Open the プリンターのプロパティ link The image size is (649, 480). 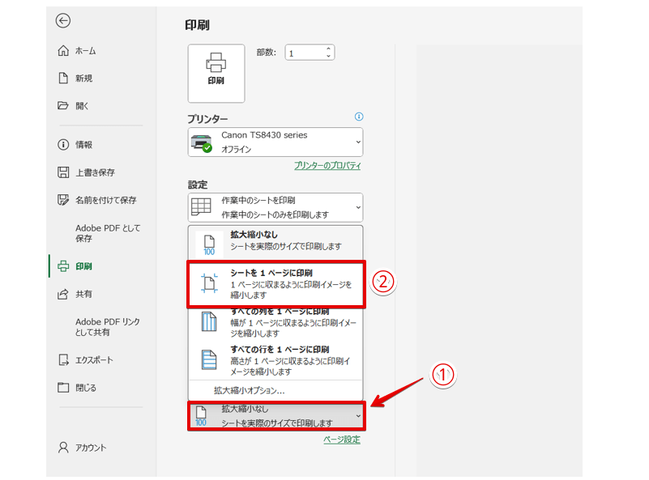pyautogui.click(x=327, y=166)
